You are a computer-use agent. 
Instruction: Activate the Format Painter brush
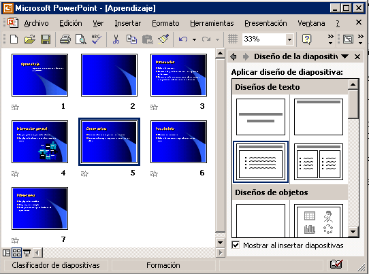(163, 39)
